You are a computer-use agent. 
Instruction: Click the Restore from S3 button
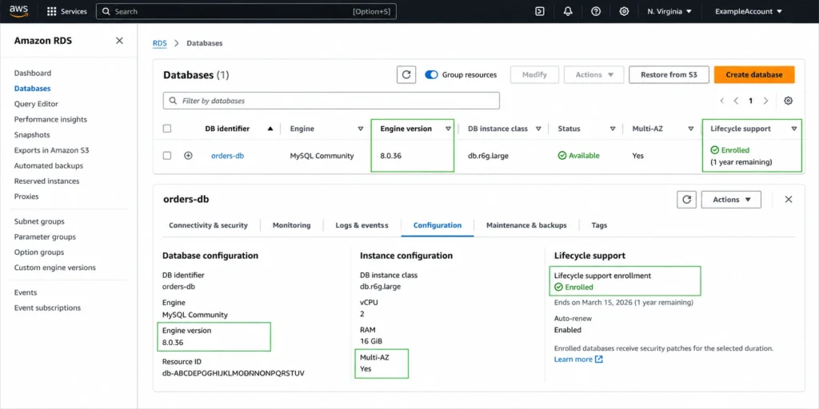click(x=669, y=74)
